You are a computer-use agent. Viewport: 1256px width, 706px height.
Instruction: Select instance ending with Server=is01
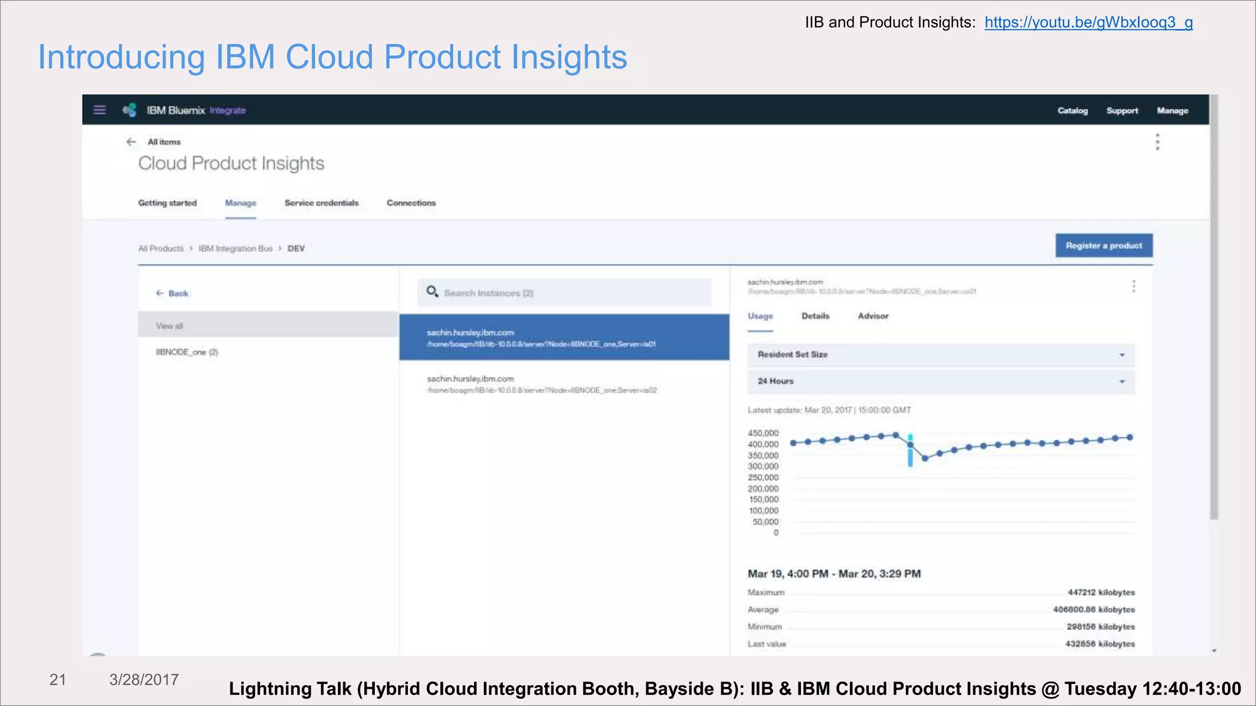click(564, 338)
